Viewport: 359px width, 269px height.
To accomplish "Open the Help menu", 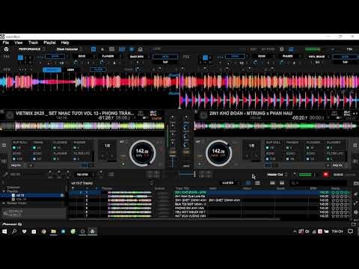I will (65, 43).
